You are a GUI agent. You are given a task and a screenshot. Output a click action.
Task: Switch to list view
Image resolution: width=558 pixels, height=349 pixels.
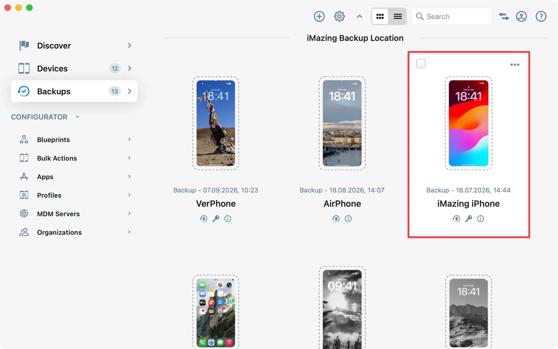pos(398,16)
